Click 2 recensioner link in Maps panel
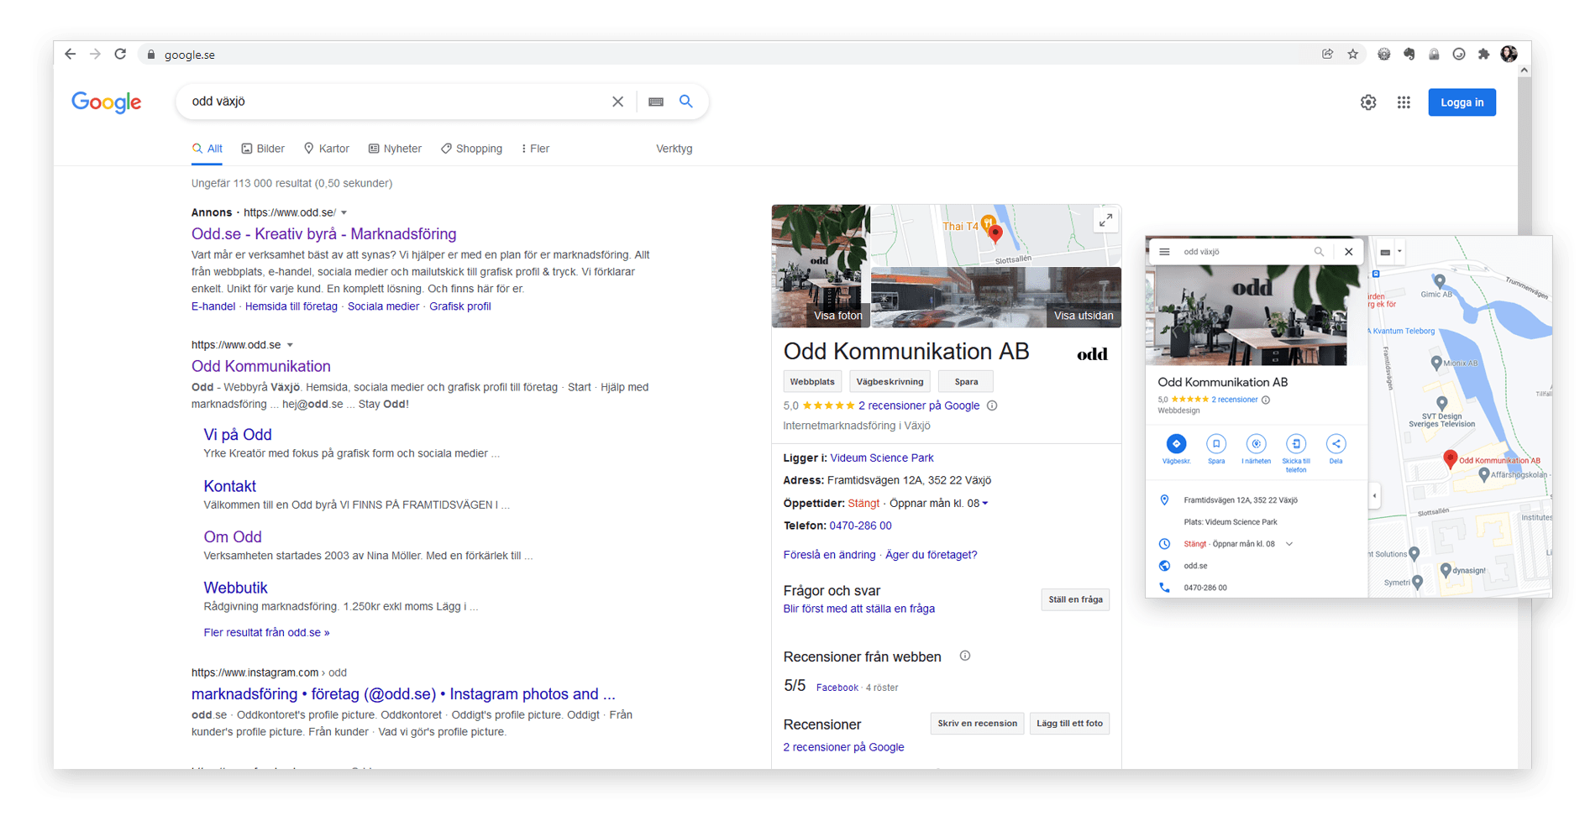Viewport: 1585px width, 821px height. pyautogui.click(x=1234, y=400)
